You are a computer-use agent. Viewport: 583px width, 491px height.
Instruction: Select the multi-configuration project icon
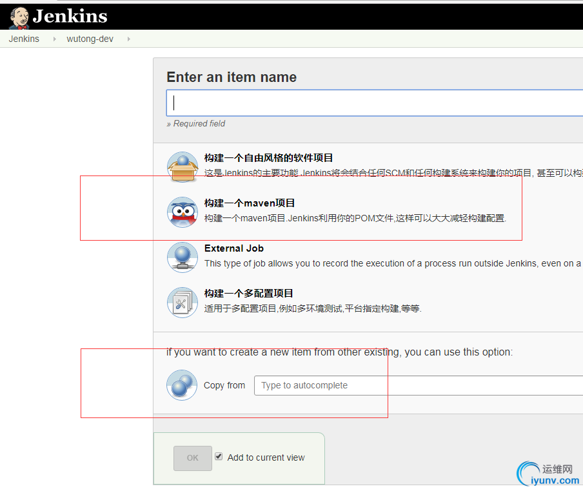[182, 303]
